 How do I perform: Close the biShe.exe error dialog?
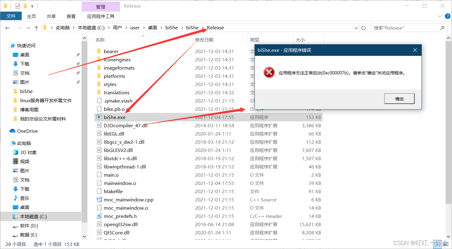(415, 50)
